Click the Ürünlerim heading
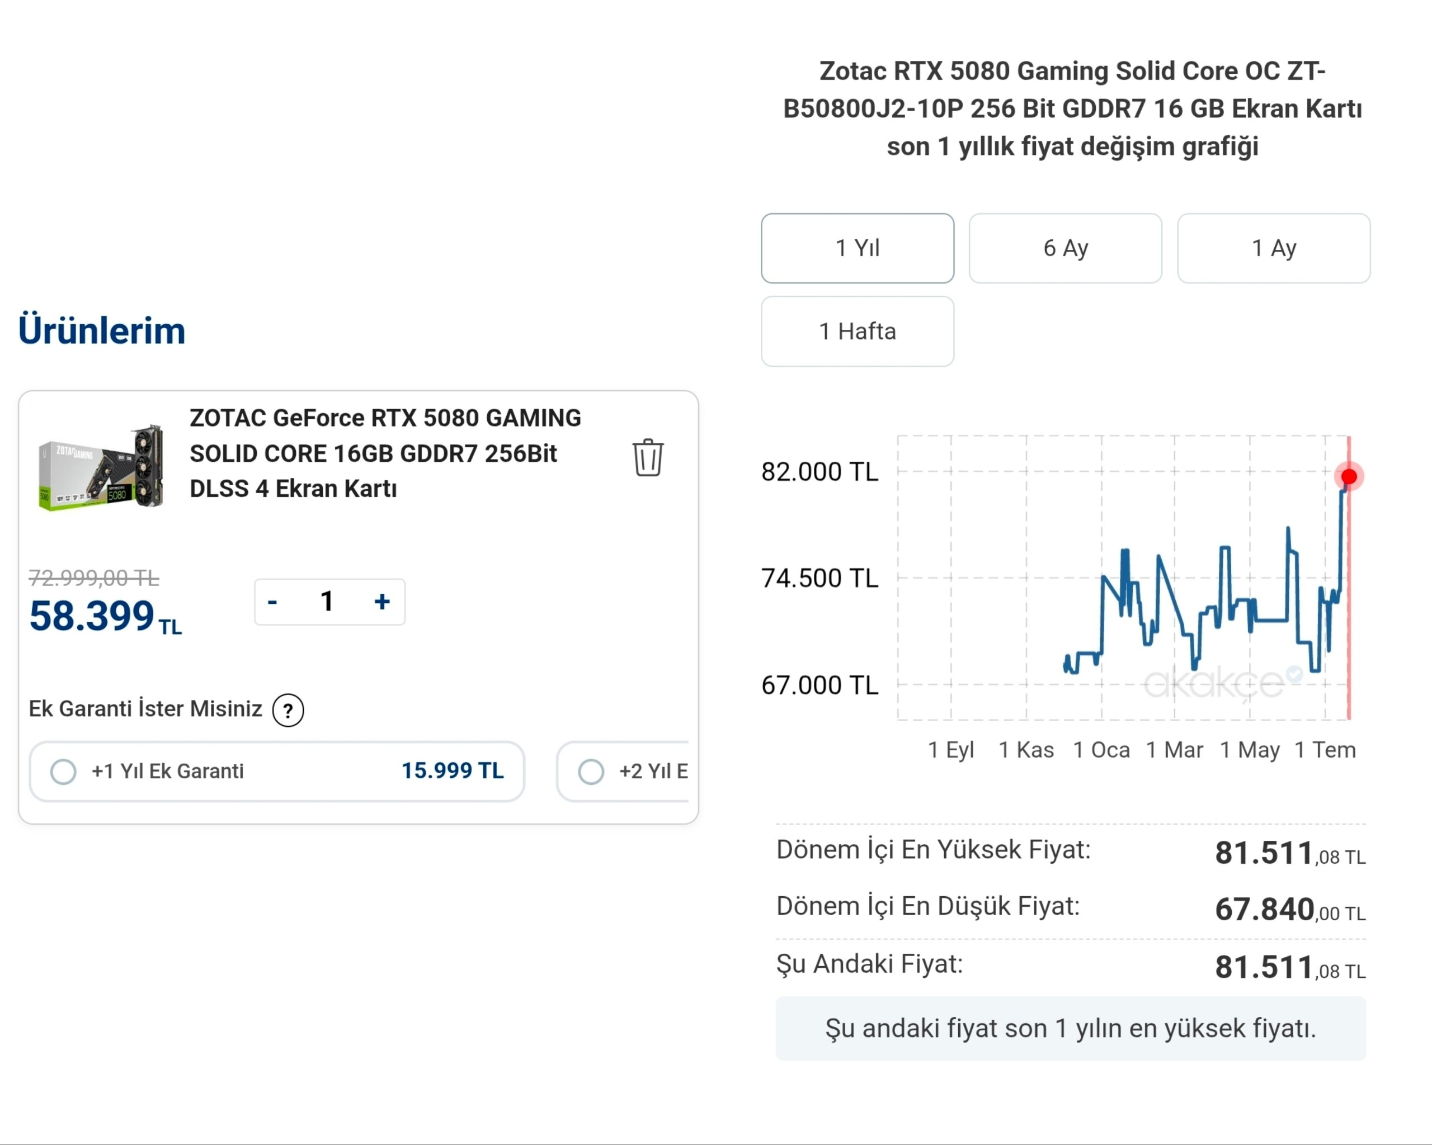This screenshot has width=1432, height=1145. point(102,330)
